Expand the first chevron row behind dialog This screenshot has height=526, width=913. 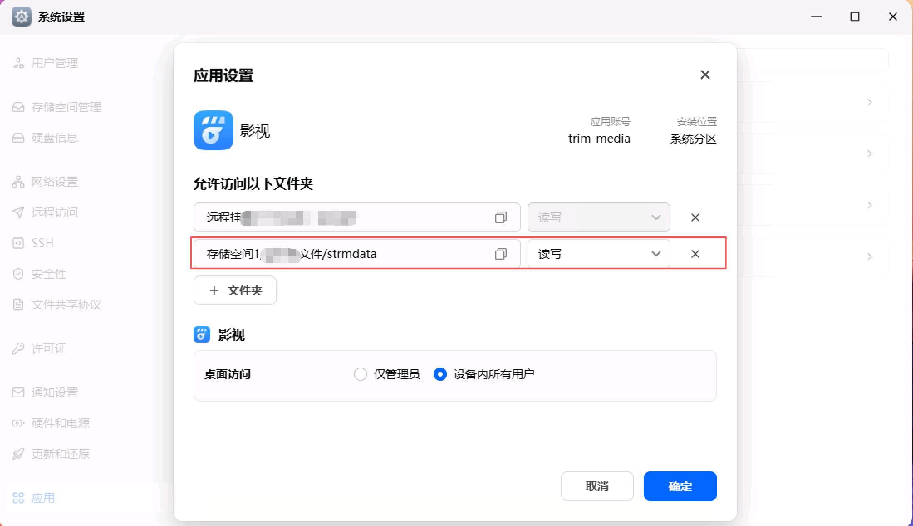[x=869, y=102]
